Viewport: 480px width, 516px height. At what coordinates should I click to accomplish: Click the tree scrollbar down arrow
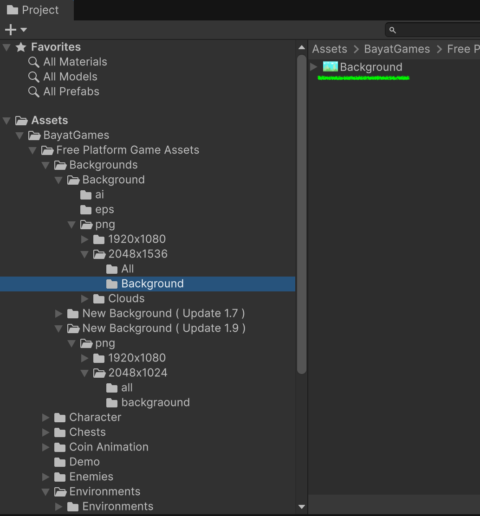[302, 507]
